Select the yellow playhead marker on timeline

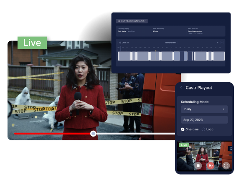click(156, 55)
